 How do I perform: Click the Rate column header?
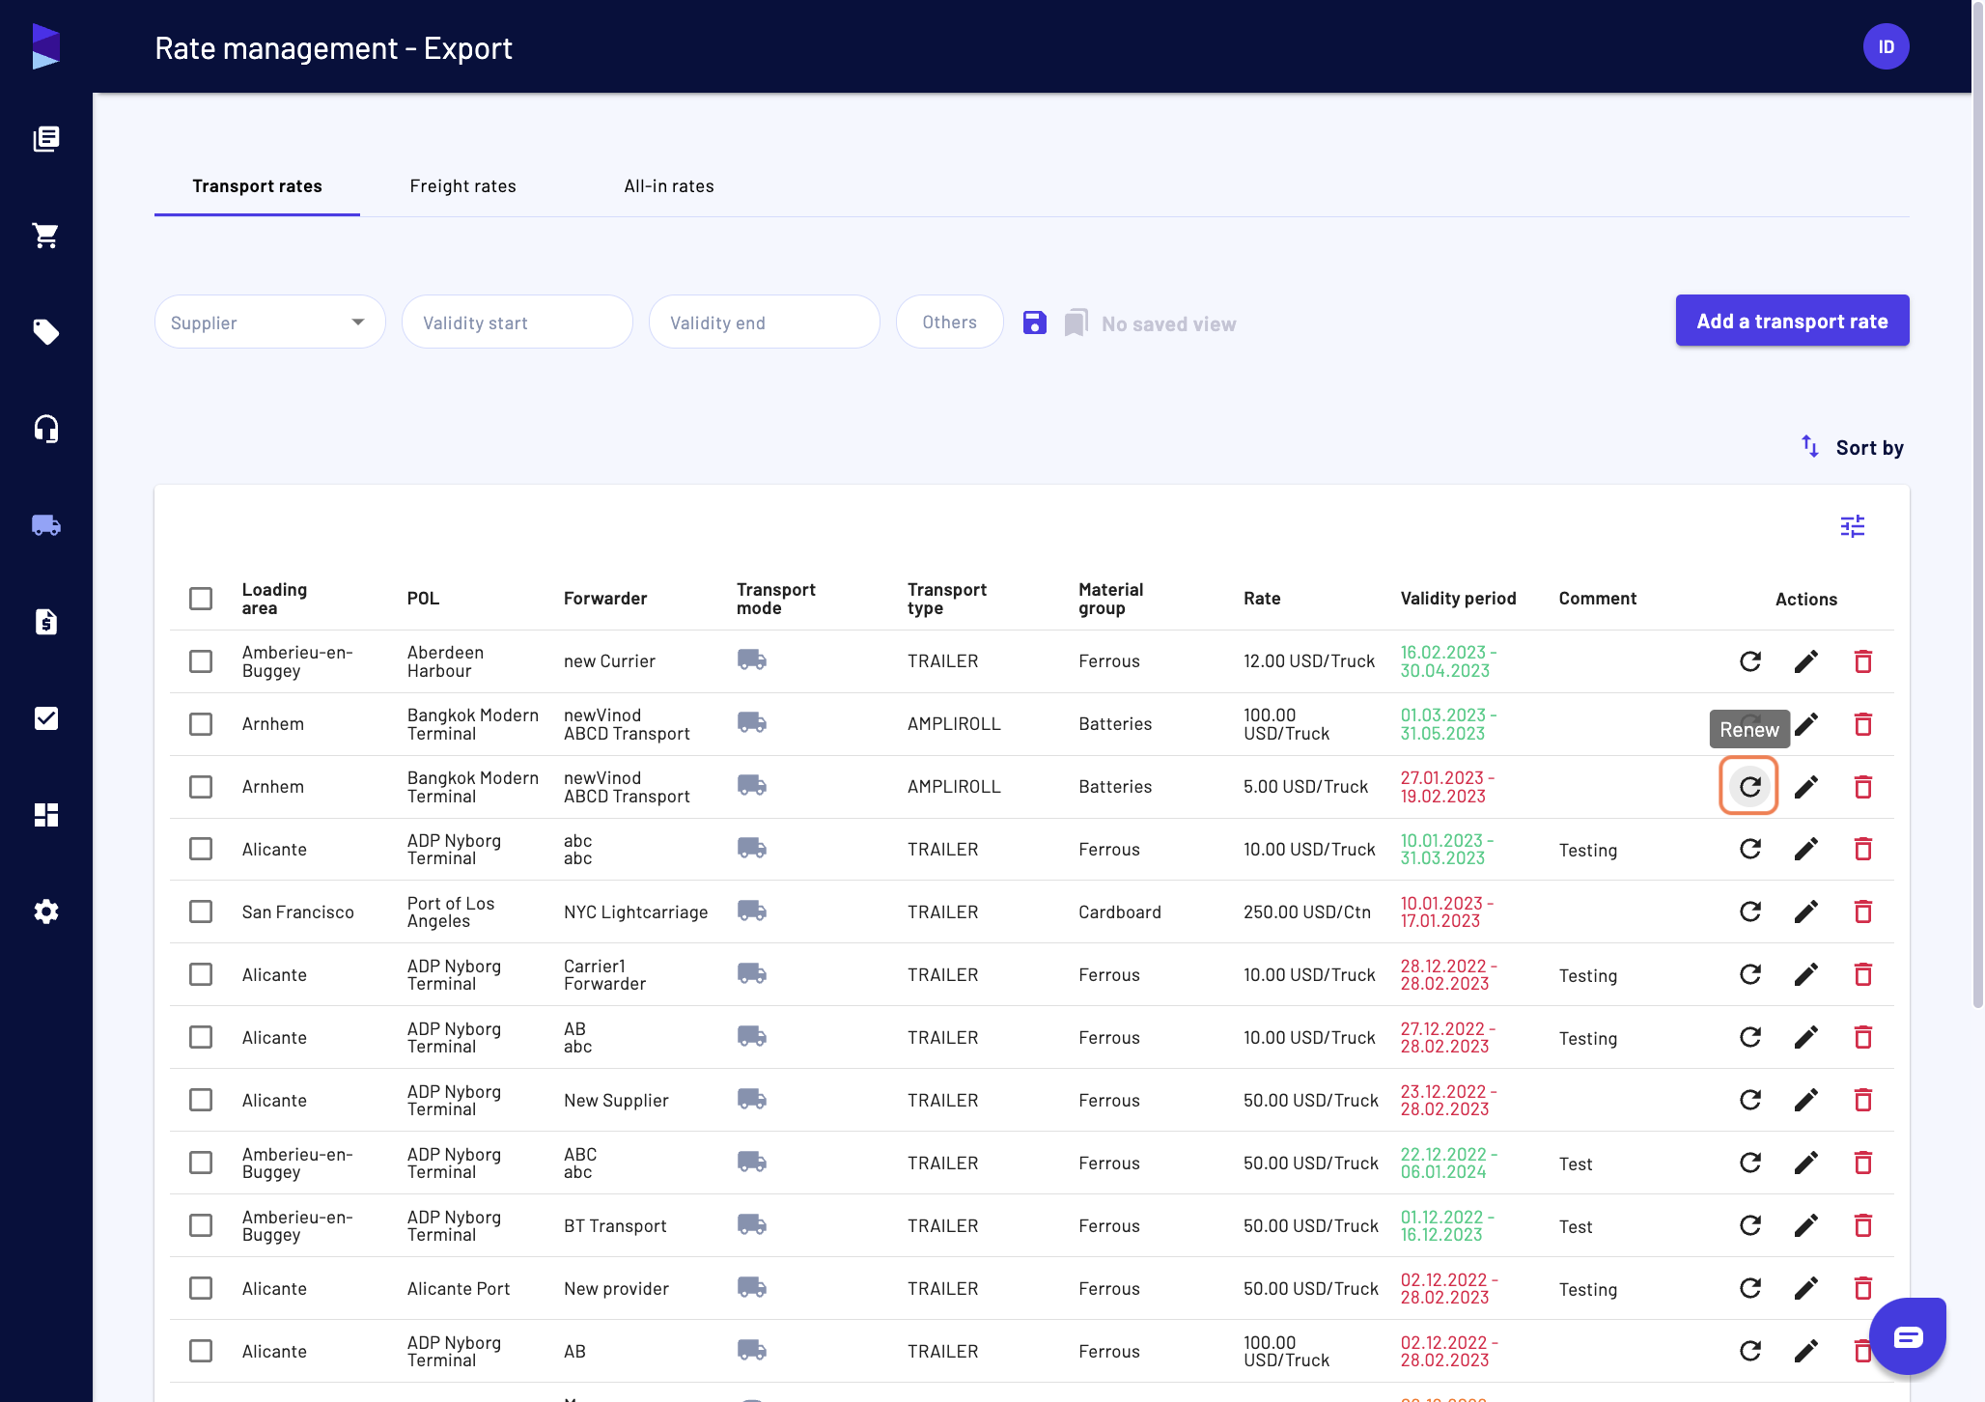pyautogui.click(x=1262, y=599)
